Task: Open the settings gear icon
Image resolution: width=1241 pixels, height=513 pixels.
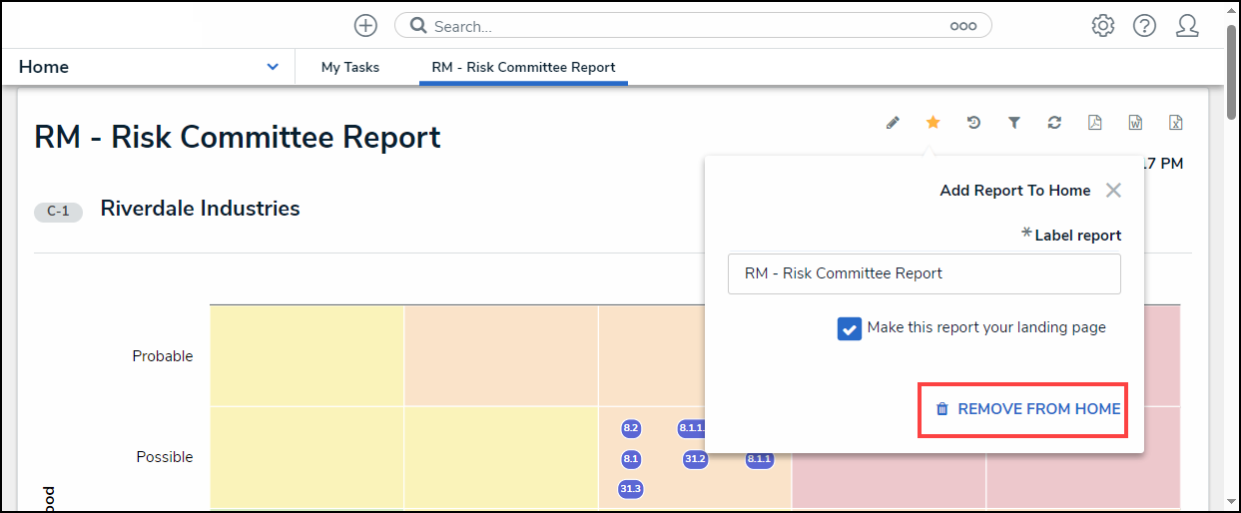Action: [x=1102, y=26]
